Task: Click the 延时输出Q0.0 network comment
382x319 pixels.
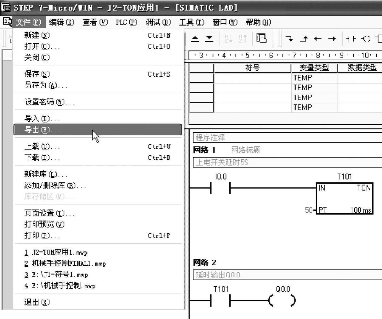Action: 287,275
